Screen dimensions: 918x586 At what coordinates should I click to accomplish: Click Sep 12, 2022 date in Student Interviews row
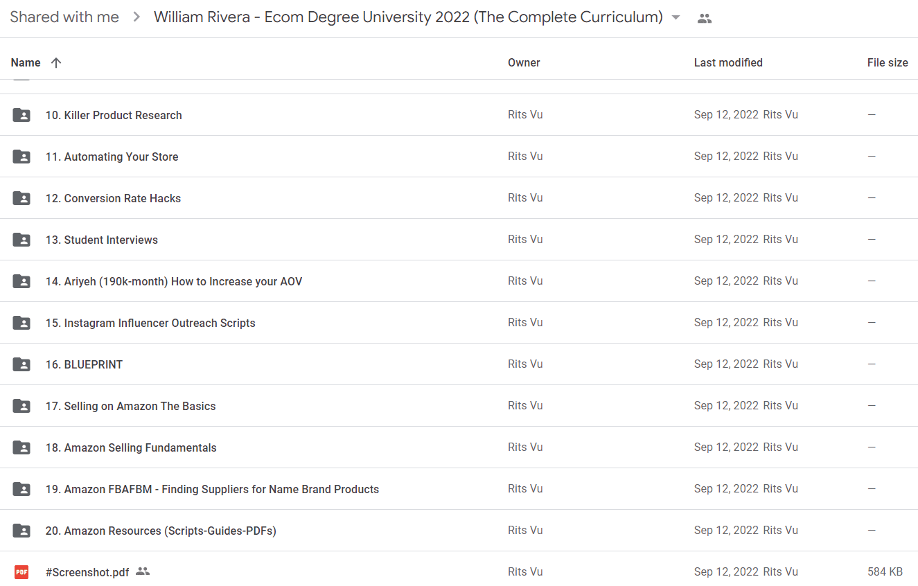click(726, 239)
